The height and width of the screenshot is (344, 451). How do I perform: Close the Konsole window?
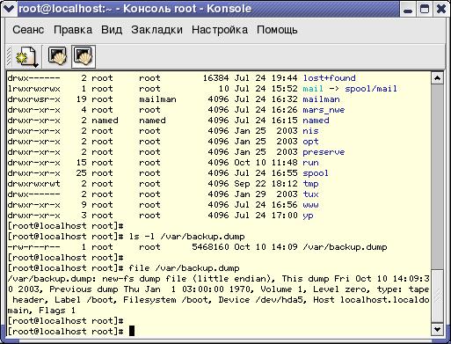point(441,9)
